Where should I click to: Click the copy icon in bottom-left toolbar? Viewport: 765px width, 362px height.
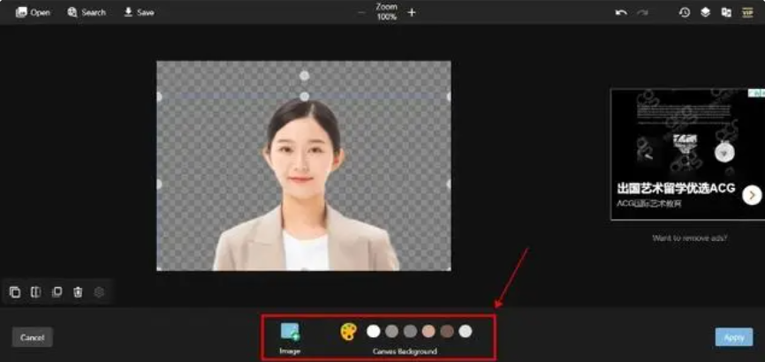(15, 292)
